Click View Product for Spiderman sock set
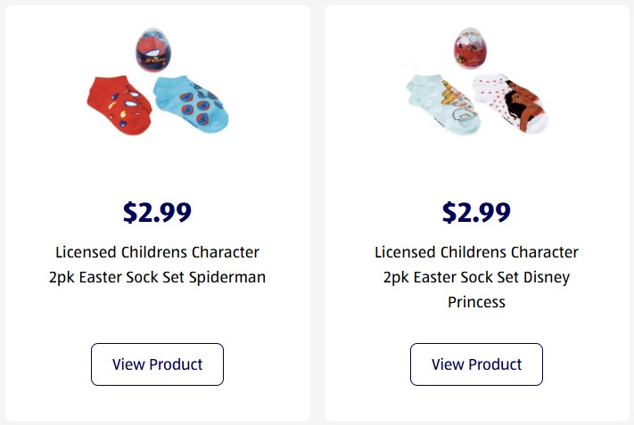 point(157,364)
